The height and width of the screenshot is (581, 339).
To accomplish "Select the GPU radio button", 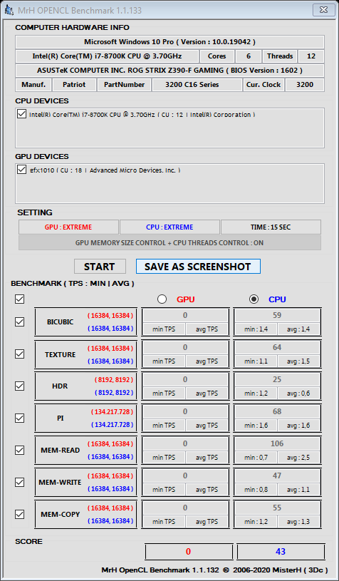I will [x=162, y=299].
